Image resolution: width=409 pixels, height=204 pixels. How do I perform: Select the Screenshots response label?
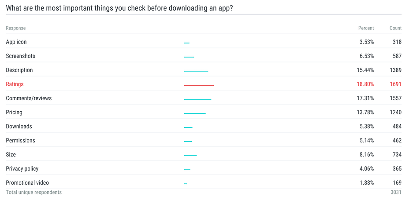click(x=20, y=56)
